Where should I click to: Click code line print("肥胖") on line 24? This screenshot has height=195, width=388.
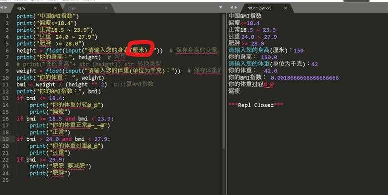pos(50,174)
